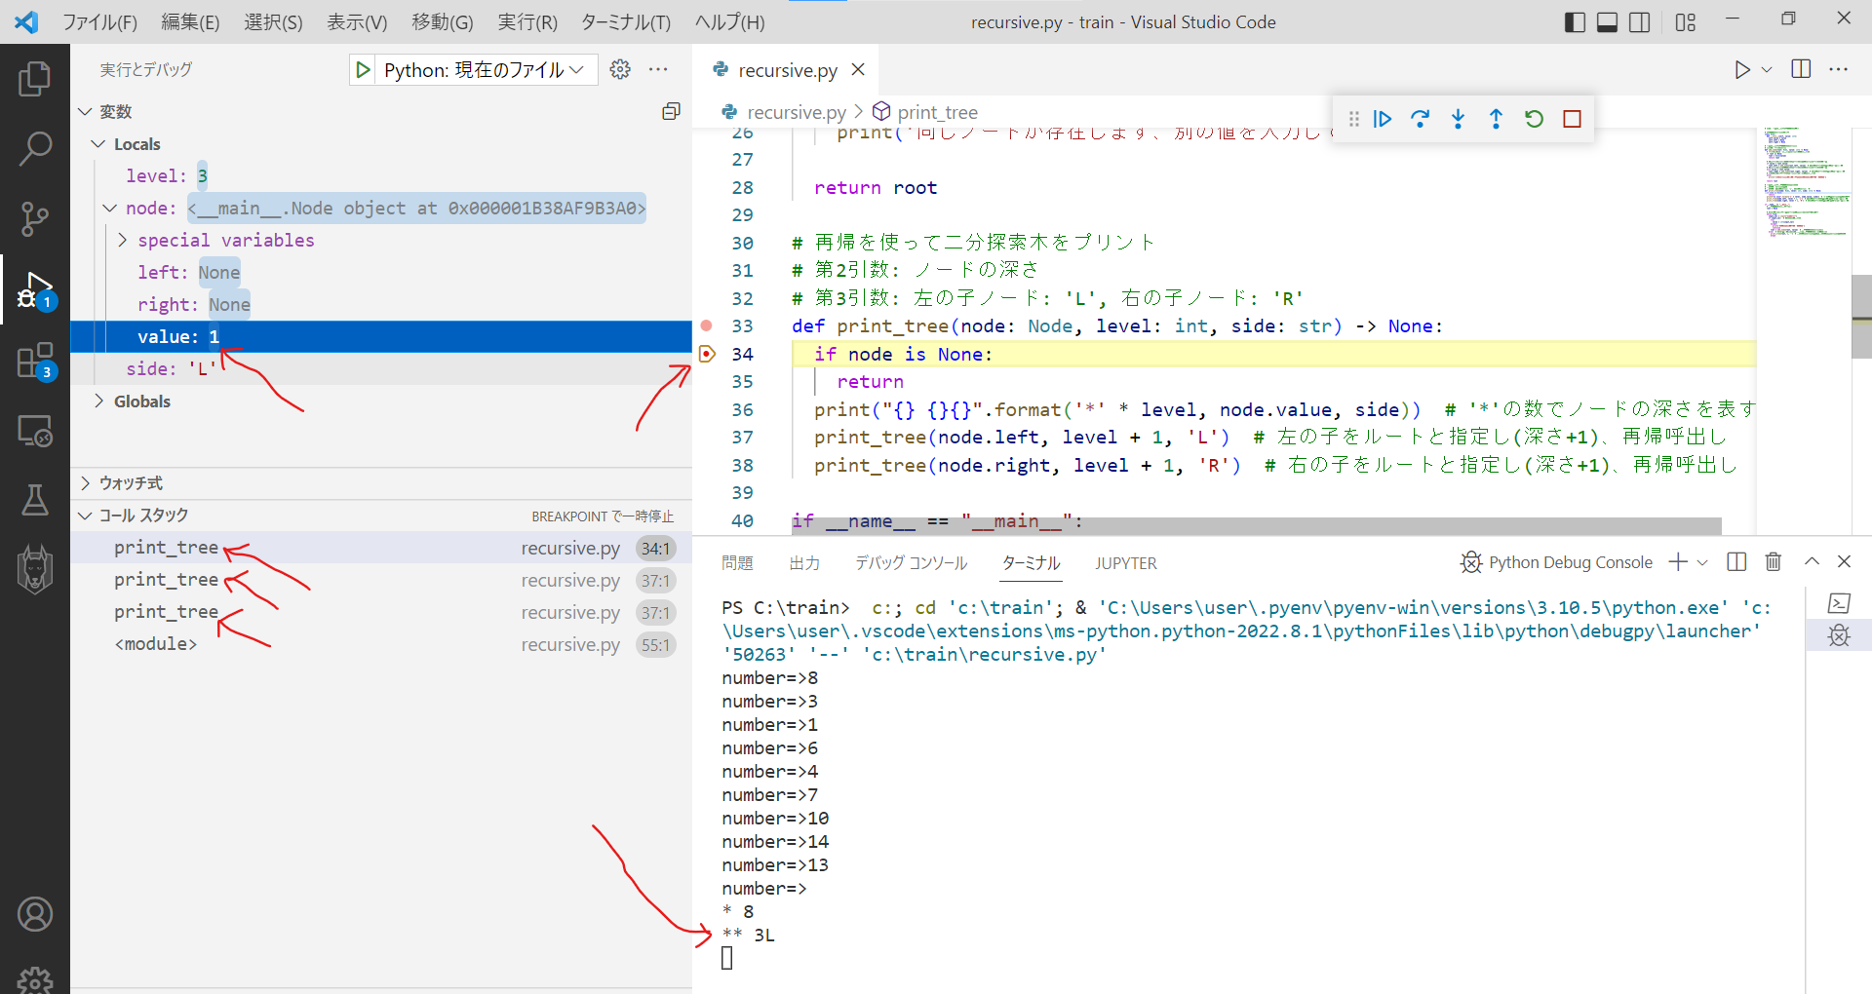
Task: Expand special variables under node
Action: pos(123,240)
